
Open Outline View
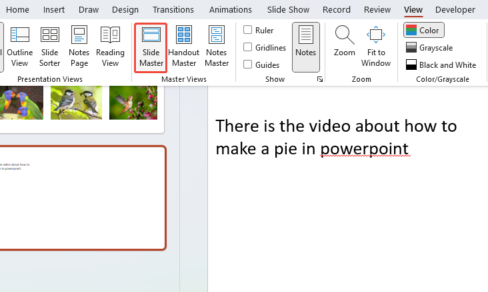[19, 47]
